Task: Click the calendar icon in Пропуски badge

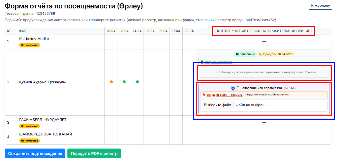Action: [260, 54]
